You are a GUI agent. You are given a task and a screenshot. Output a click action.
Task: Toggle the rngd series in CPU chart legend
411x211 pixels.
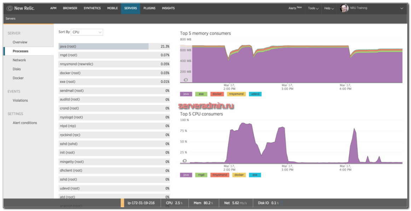tap(201, 175)
